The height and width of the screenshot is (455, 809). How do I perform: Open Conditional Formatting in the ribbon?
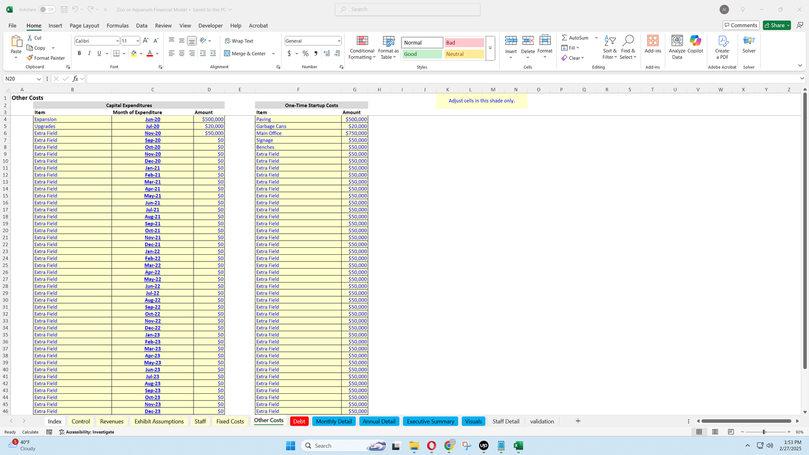[x=362, y=48]
